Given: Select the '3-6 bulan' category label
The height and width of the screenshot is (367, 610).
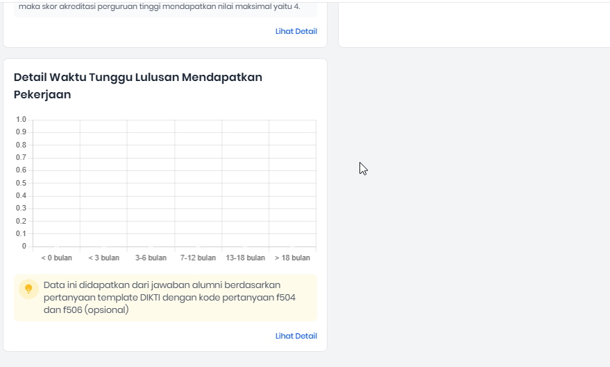Looking at the screenshot, I should coord(151,258).
